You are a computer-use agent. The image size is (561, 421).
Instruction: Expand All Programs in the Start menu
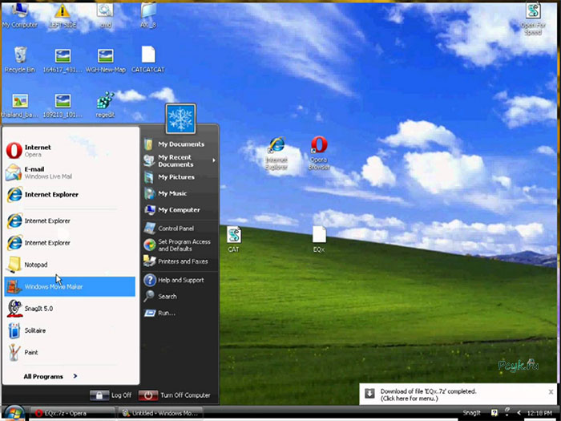click(x=50, y=376)
